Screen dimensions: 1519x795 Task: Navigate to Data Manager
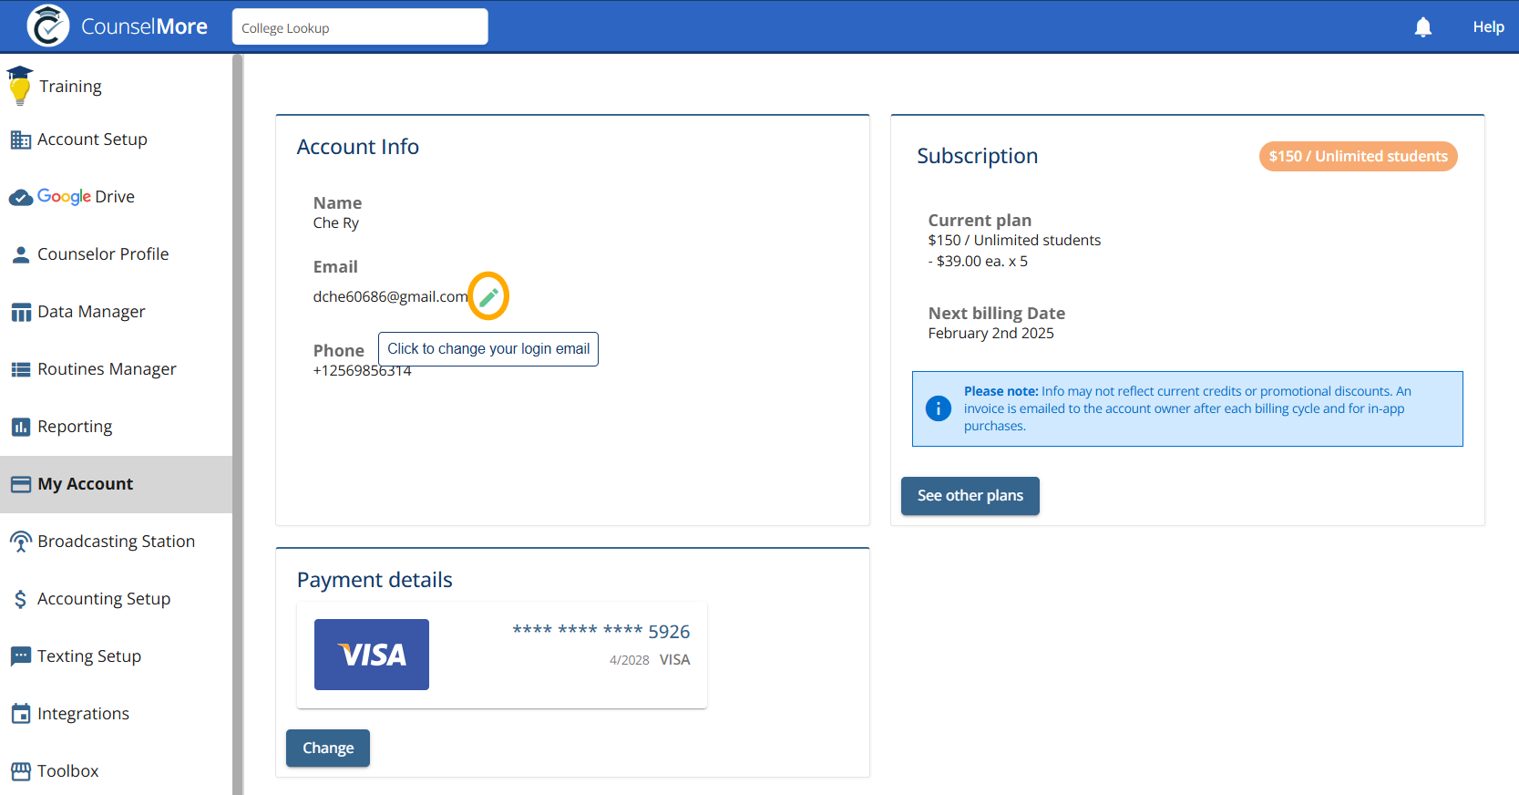[x=116, y=312]
